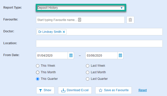167x96 pixels.
Task: Click the download icon on Download Excel
Action: (63, 90)
